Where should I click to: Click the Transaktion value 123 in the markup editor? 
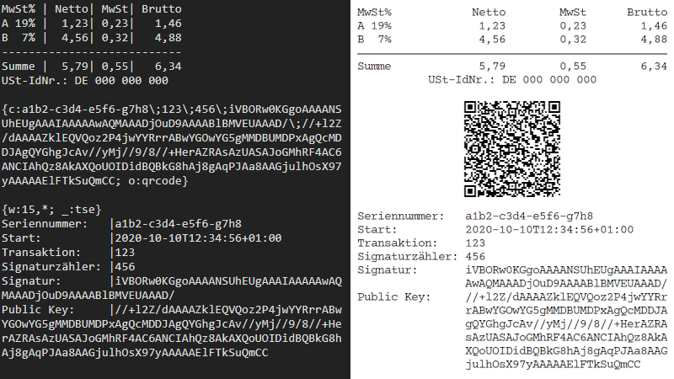[x=125, y=252]
